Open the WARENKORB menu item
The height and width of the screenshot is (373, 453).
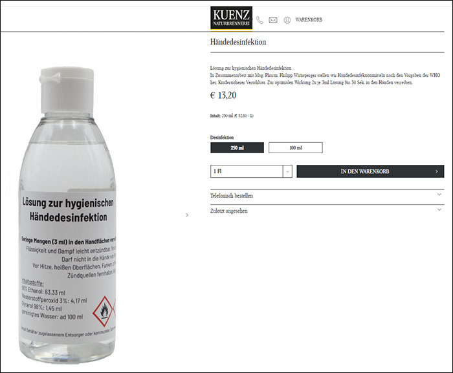coord(309,20)
